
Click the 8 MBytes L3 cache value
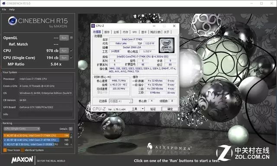click(155, 93)
